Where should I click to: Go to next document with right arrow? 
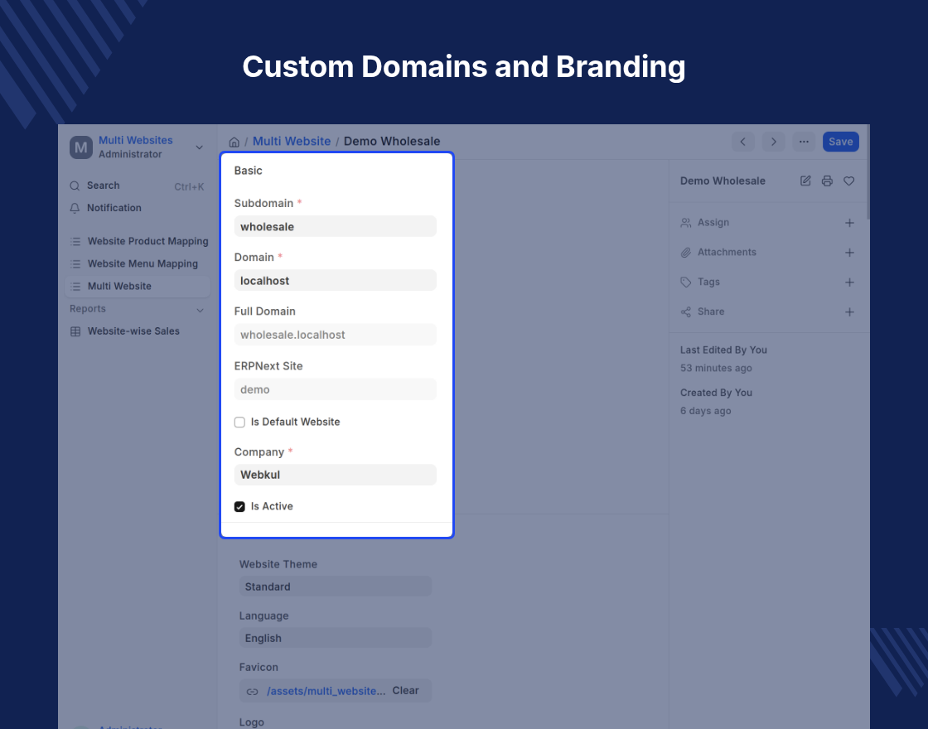point(773,142)
